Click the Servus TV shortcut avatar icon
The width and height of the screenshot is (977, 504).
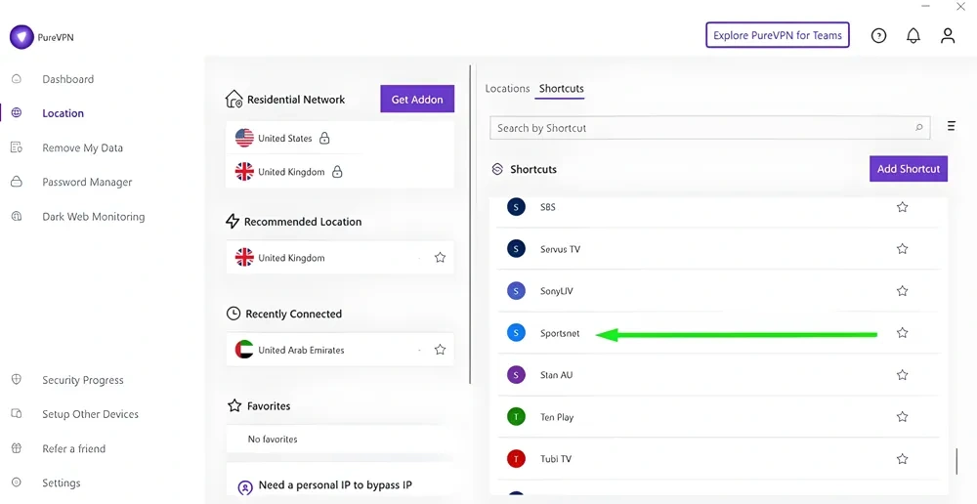pyautogui.click(x=516, y=248)
